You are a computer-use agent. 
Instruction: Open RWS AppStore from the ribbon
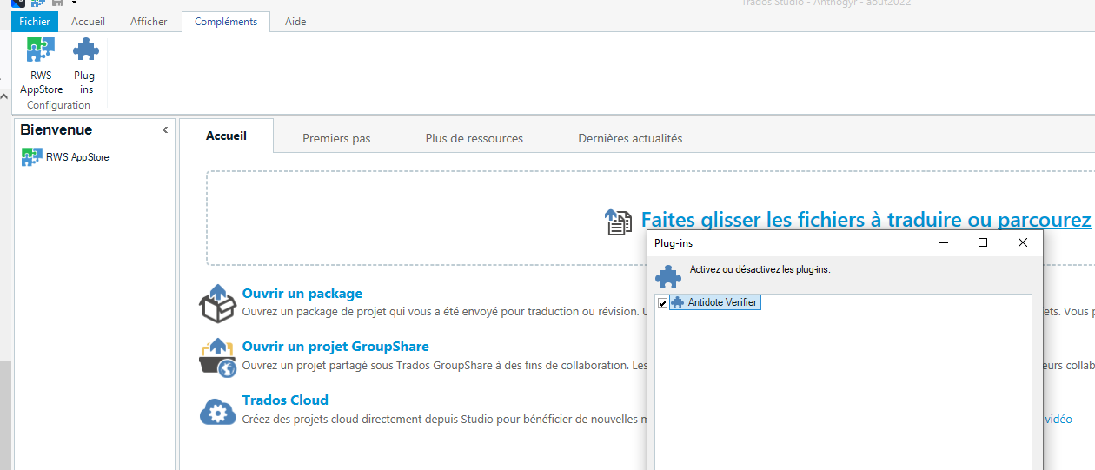pyautogui.click(x=41, y=66)
